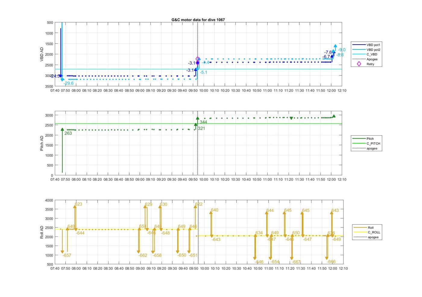Click the '634' roll data label
422x297 pixels.
pyautogui.click(x=259, y=233)
